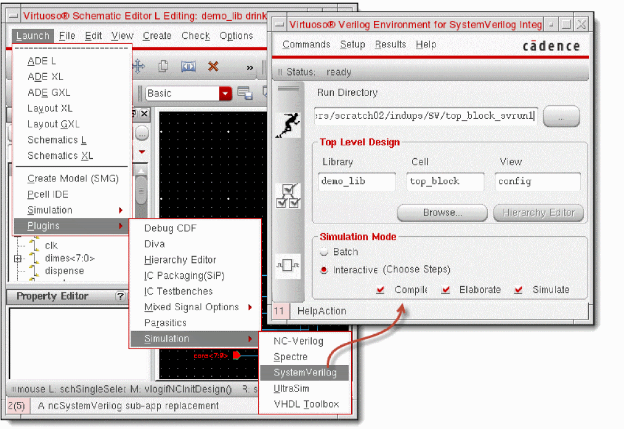Viewport: 624px width, 429px height.
Task: Open the Results menu
Action: (x=391, y=44)
